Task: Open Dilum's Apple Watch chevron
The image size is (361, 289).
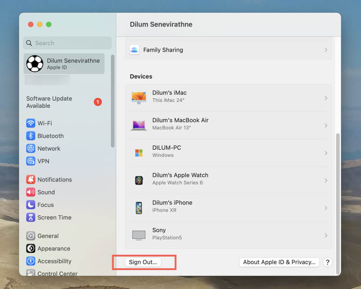Action: (326, 180)
